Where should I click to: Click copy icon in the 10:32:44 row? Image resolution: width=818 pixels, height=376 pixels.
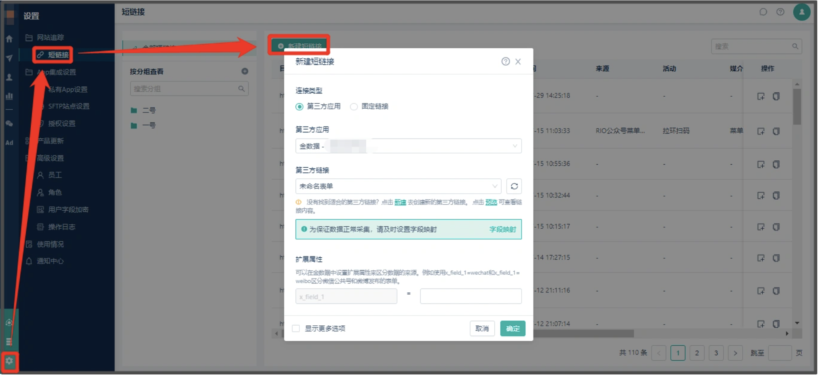pos(776,195)
